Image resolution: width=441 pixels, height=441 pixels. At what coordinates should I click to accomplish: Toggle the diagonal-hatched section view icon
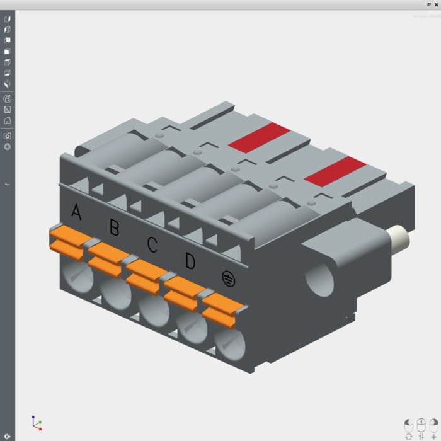pos(8,110)
